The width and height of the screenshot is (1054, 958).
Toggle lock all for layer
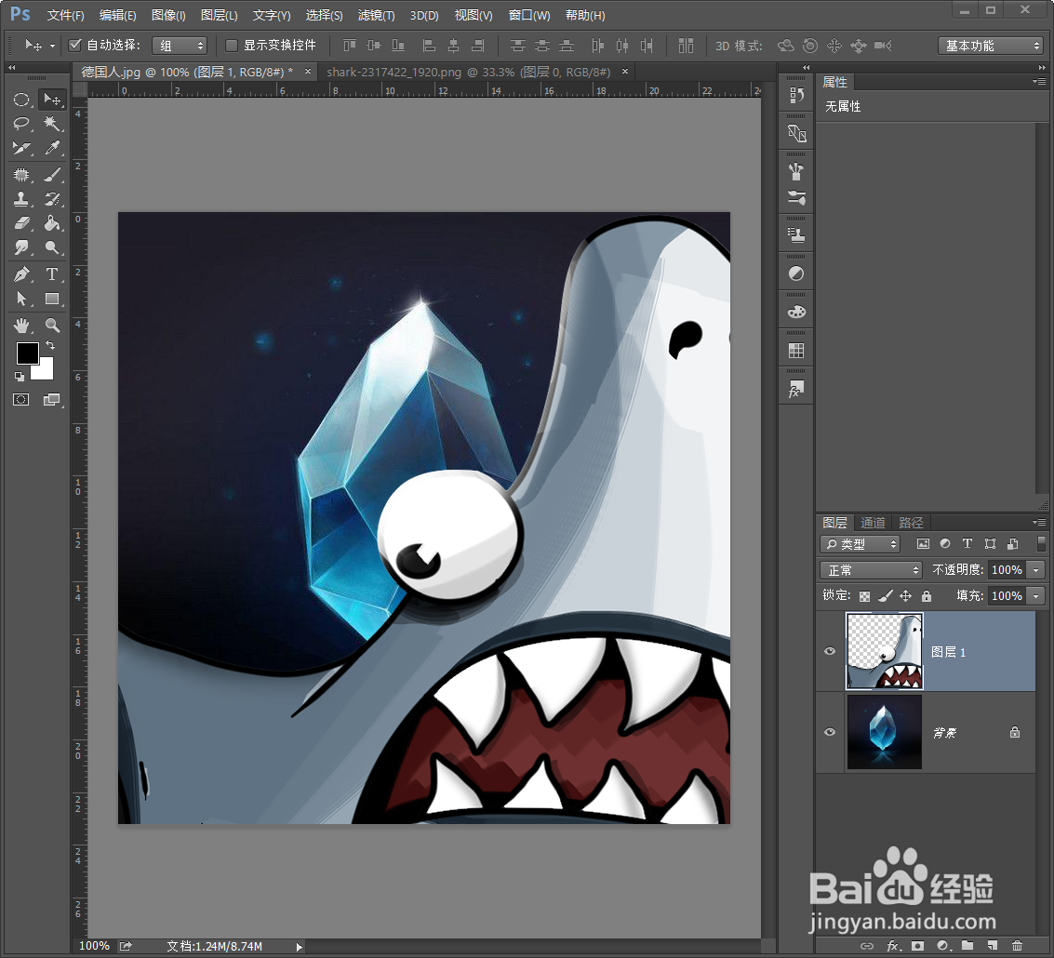tap(927, 595)
